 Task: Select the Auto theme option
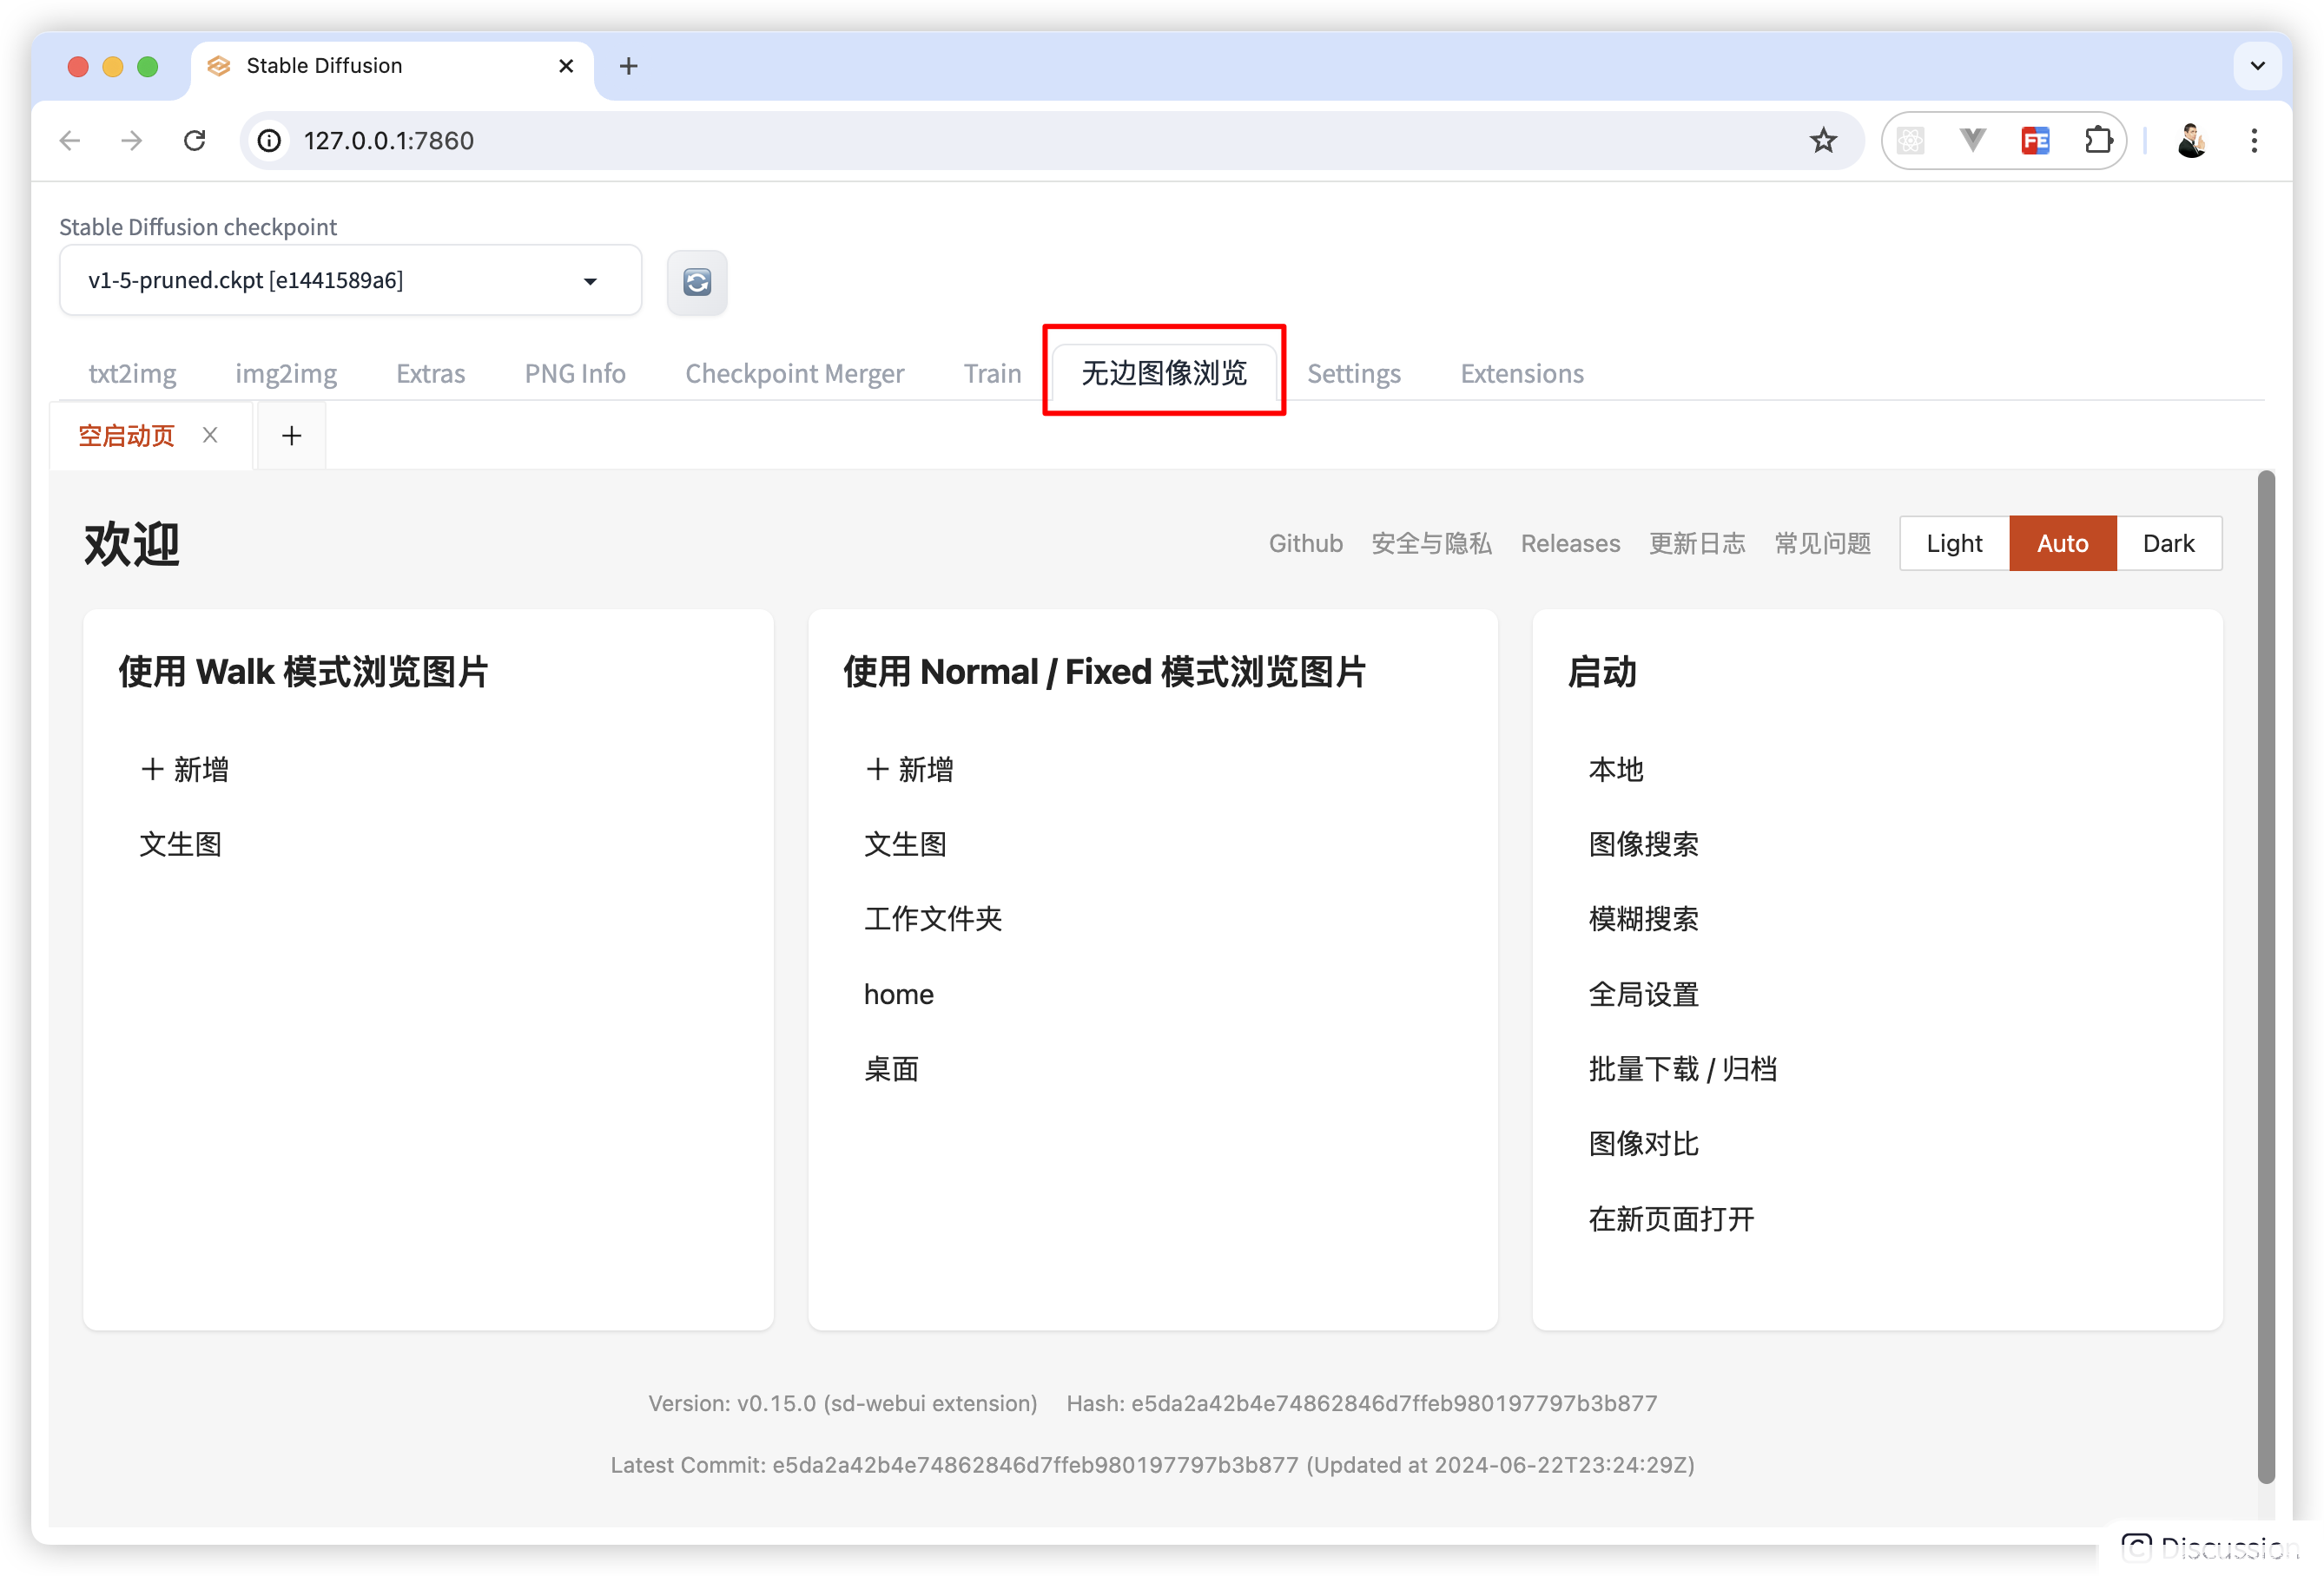[x=2062, y=543]
